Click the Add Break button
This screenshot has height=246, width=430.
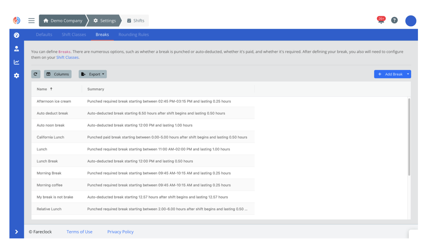(390, 74)
